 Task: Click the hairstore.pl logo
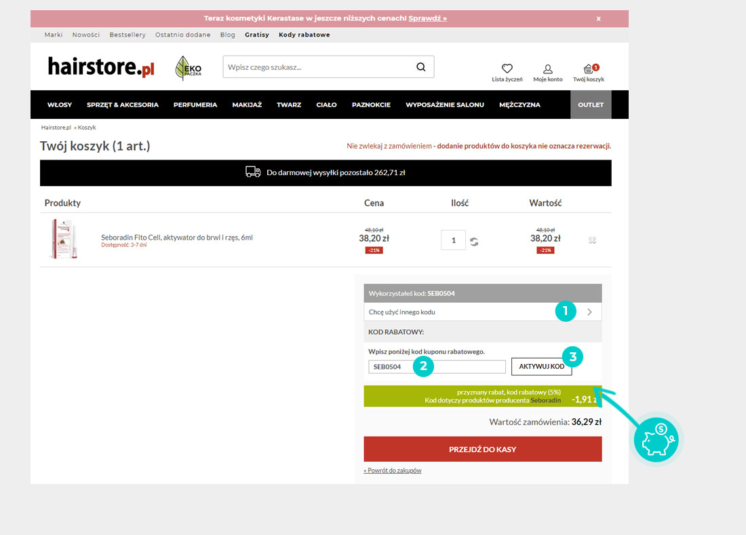click(101, 67)
